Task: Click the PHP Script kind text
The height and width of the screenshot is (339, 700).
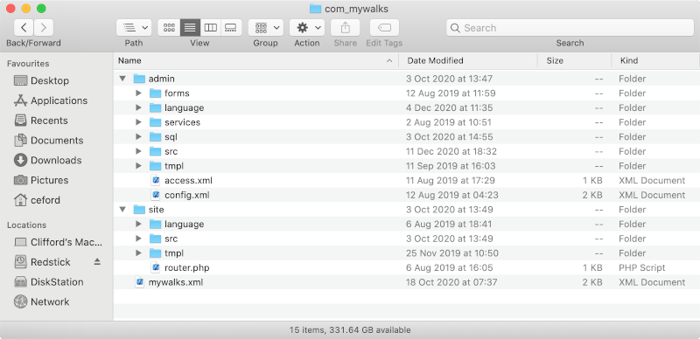Action: click(x=642, y=267)
